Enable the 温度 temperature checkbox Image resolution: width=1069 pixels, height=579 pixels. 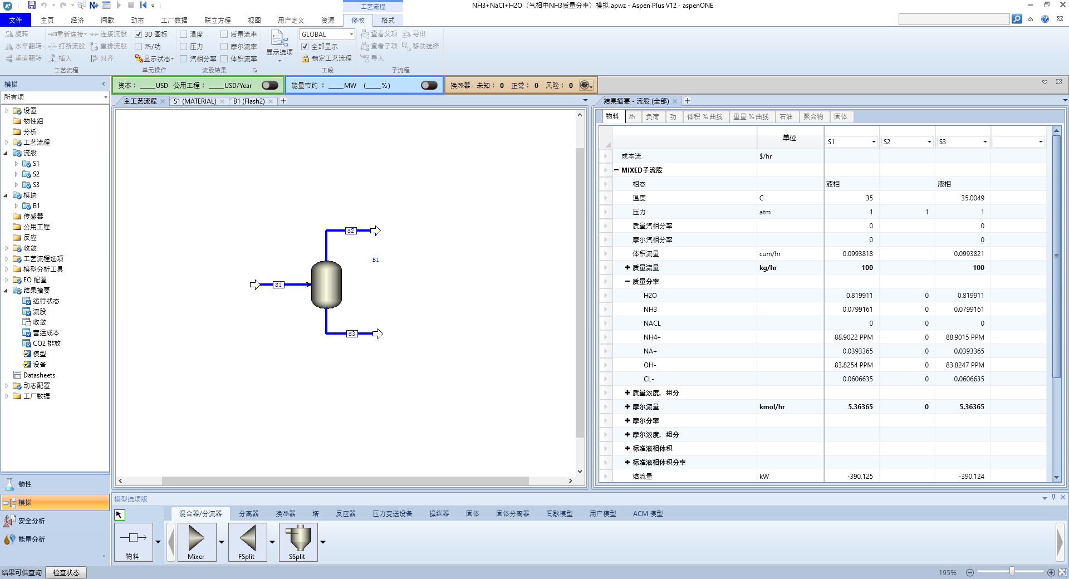click(183, 34)
